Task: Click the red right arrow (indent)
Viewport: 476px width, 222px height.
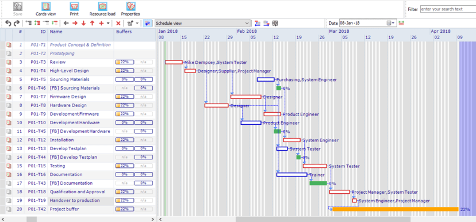Action: click(x=75, y=23)
